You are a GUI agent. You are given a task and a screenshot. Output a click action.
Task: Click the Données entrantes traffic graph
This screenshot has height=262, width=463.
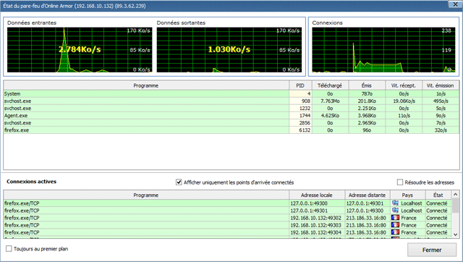click(x=80, y=50)
